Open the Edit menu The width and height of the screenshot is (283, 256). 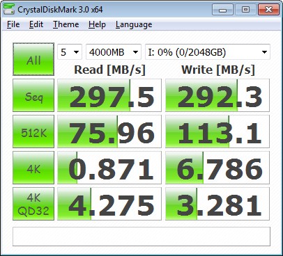click(36, 24)
